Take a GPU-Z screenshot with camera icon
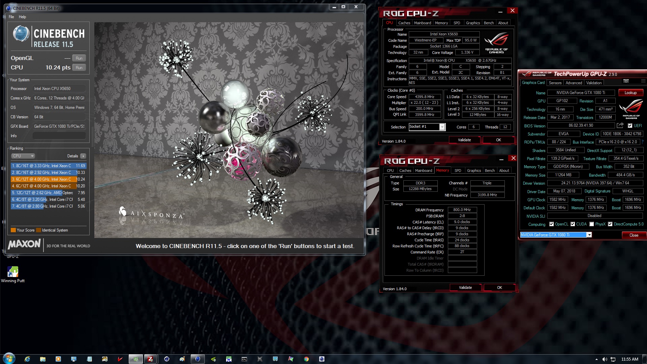 pos(626,81)
